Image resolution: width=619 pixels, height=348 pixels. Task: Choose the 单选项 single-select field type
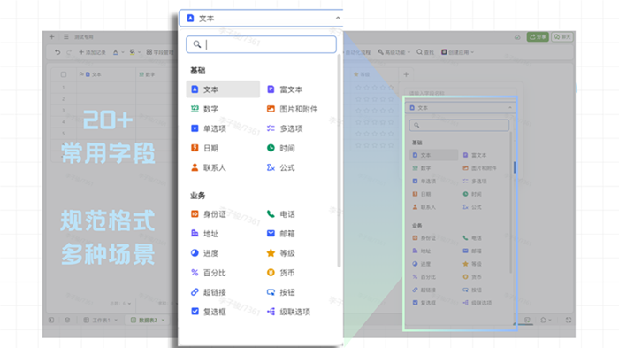click(209, 128)
